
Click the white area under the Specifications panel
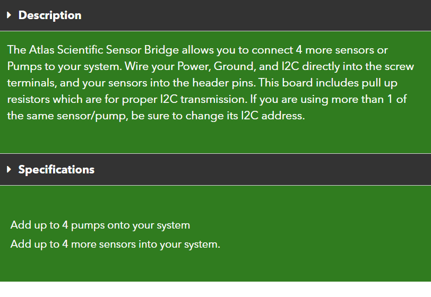coord(215,289)
